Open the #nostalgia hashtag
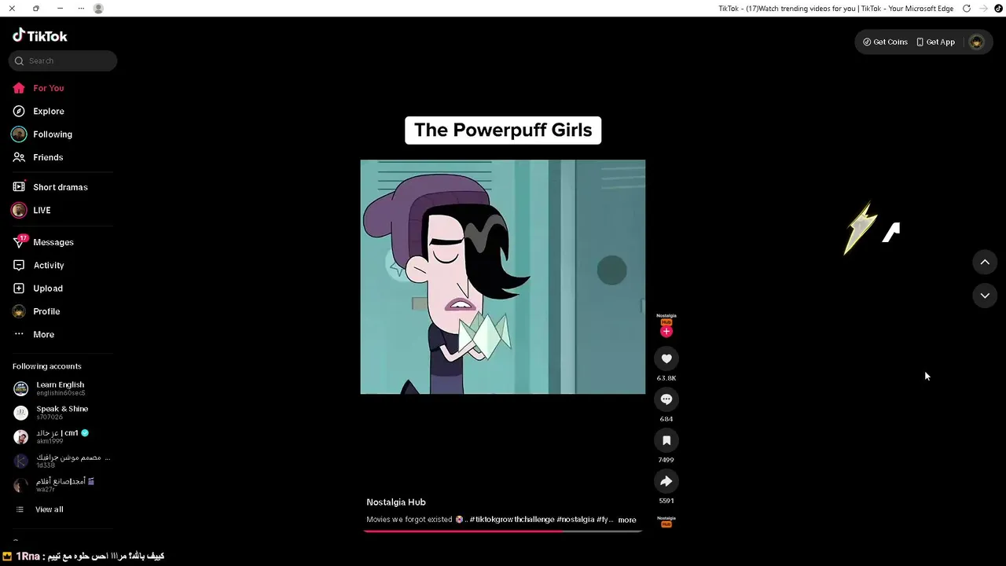The width and height of the screenshot is (1006, 566). coord(575,520)
